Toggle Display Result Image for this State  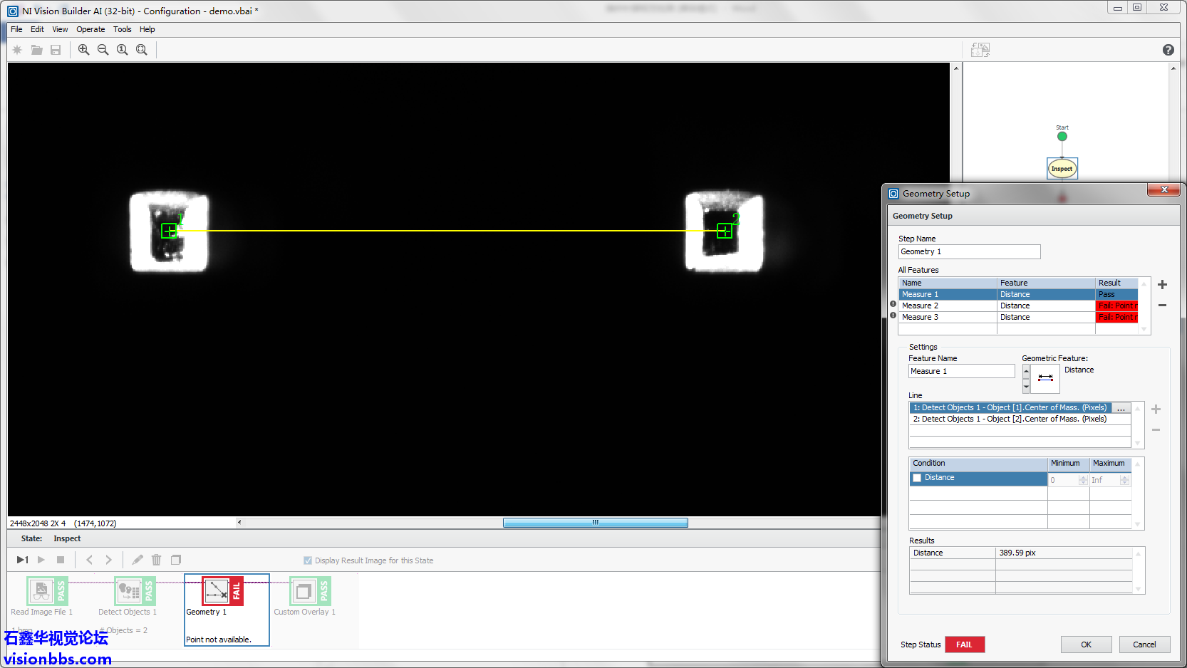click(x=308, y=560)
